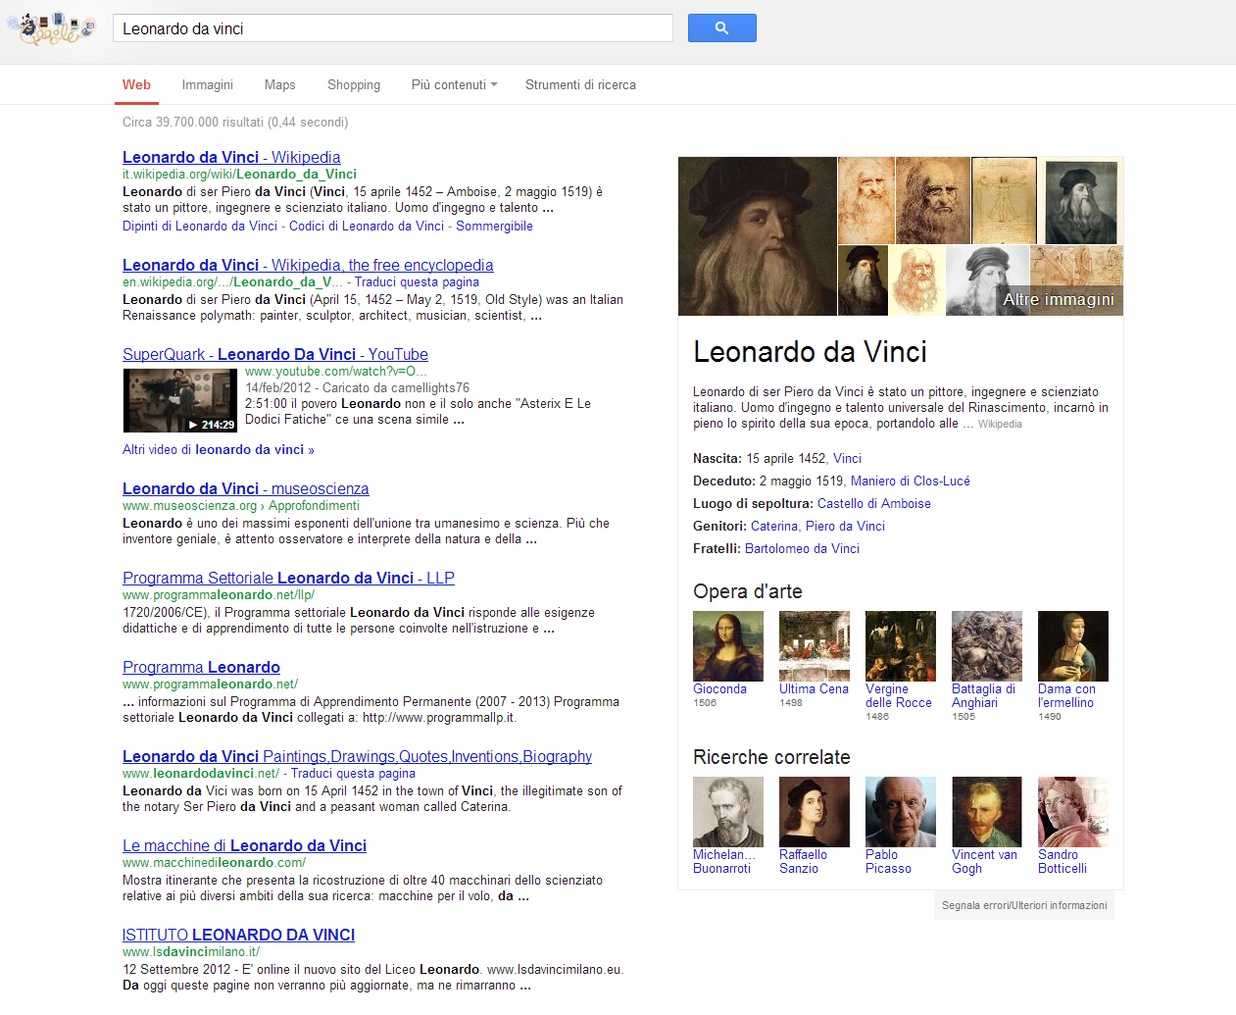Open the Dama con l'ermellino thumbnail
Screen dimensions: 1236x1015
tap(1073, 646)
